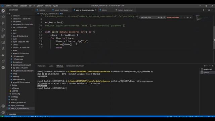Open the Remote Explorer view

point(3,42)
